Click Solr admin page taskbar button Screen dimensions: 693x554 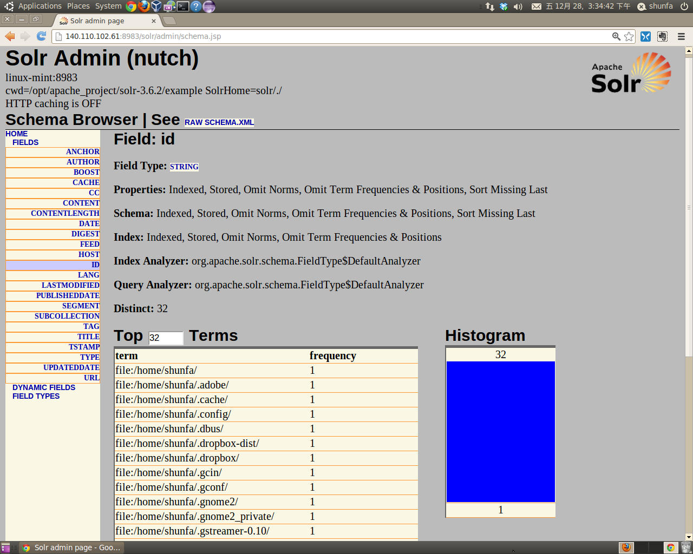tap(71, 548)
